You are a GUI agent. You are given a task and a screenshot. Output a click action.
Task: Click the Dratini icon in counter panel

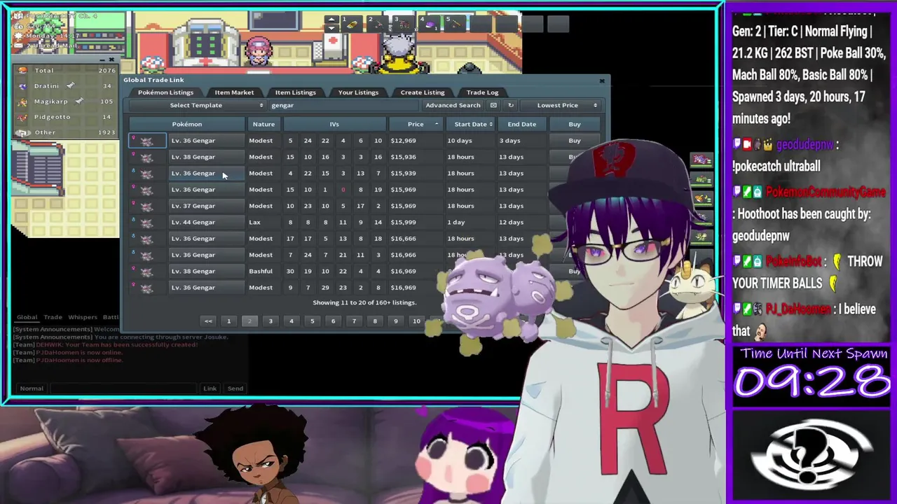(23, 85)
